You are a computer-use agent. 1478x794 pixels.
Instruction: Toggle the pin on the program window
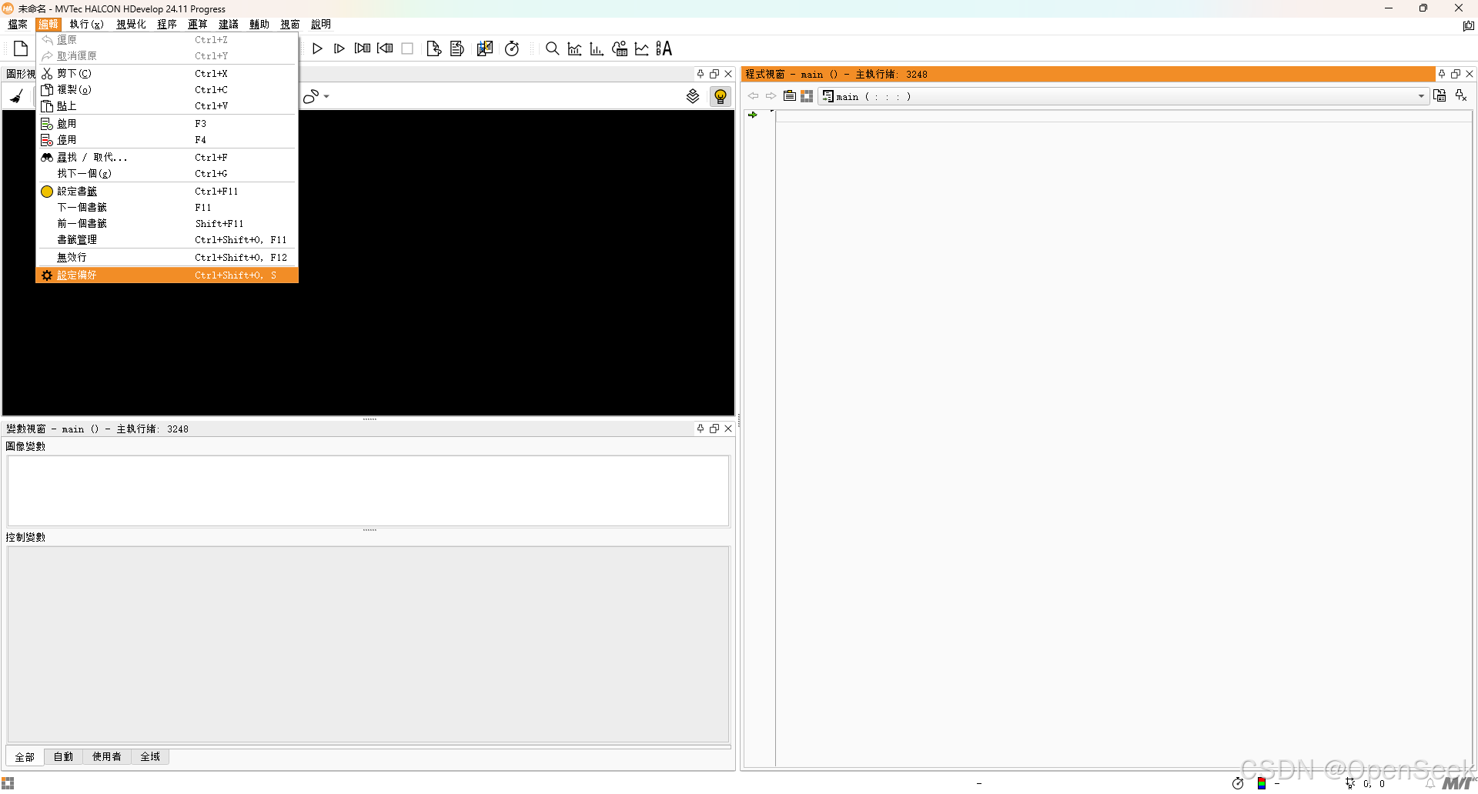pos(1440,74)
